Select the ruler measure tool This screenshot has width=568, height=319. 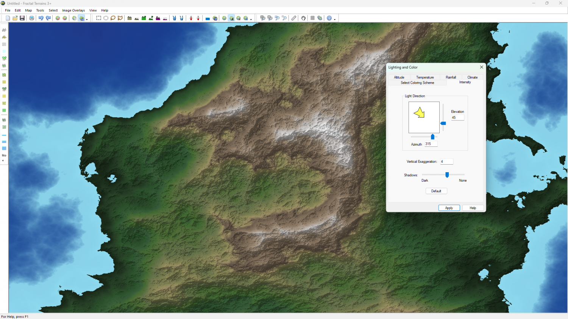[294, 18]
